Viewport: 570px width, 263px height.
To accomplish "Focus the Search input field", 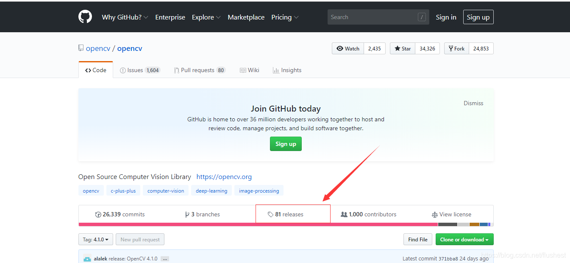I will tap(378, 17).
